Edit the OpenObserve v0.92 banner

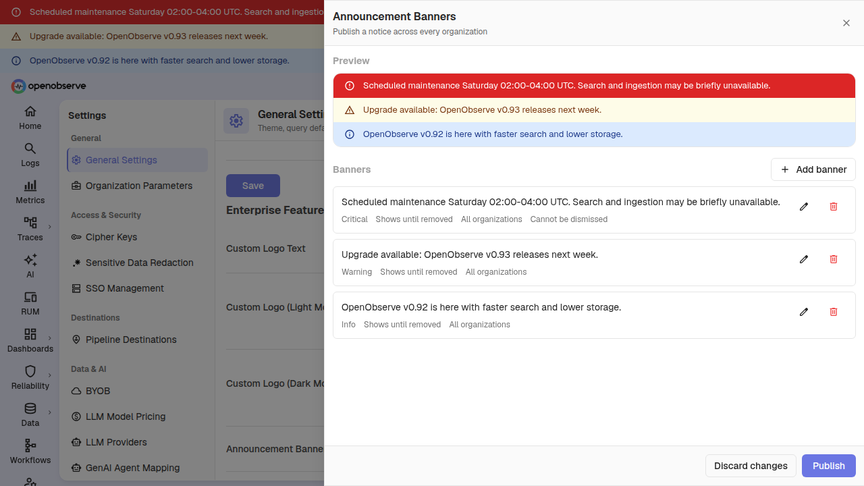[804, 312]
